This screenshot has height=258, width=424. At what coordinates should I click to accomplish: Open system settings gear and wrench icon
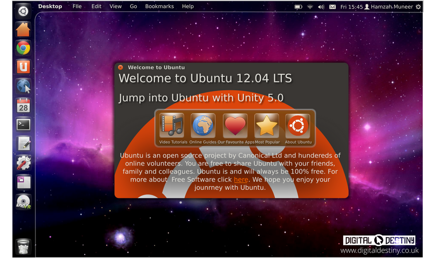(x=23, y=163)
